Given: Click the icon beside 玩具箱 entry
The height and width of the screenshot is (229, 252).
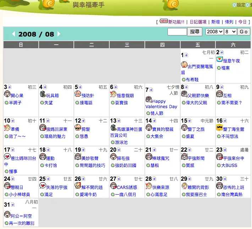Looking at the screenshot, I should click(x=43, y=94).
